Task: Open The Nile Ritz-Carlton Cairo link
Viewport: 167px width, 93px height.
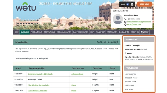Action: click(x=39, y=85)
